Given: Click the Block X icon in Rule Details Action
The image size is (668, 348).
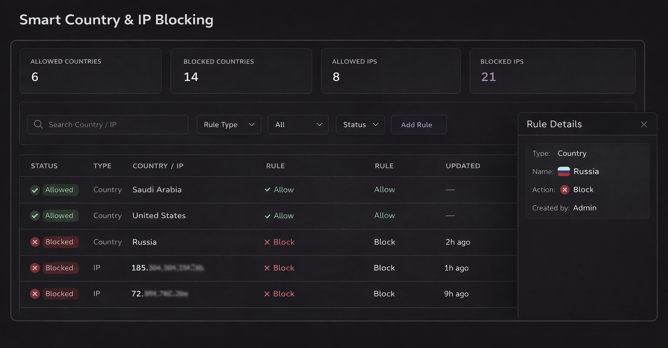Looking at the screenshot, I should (x=564, y=190).
